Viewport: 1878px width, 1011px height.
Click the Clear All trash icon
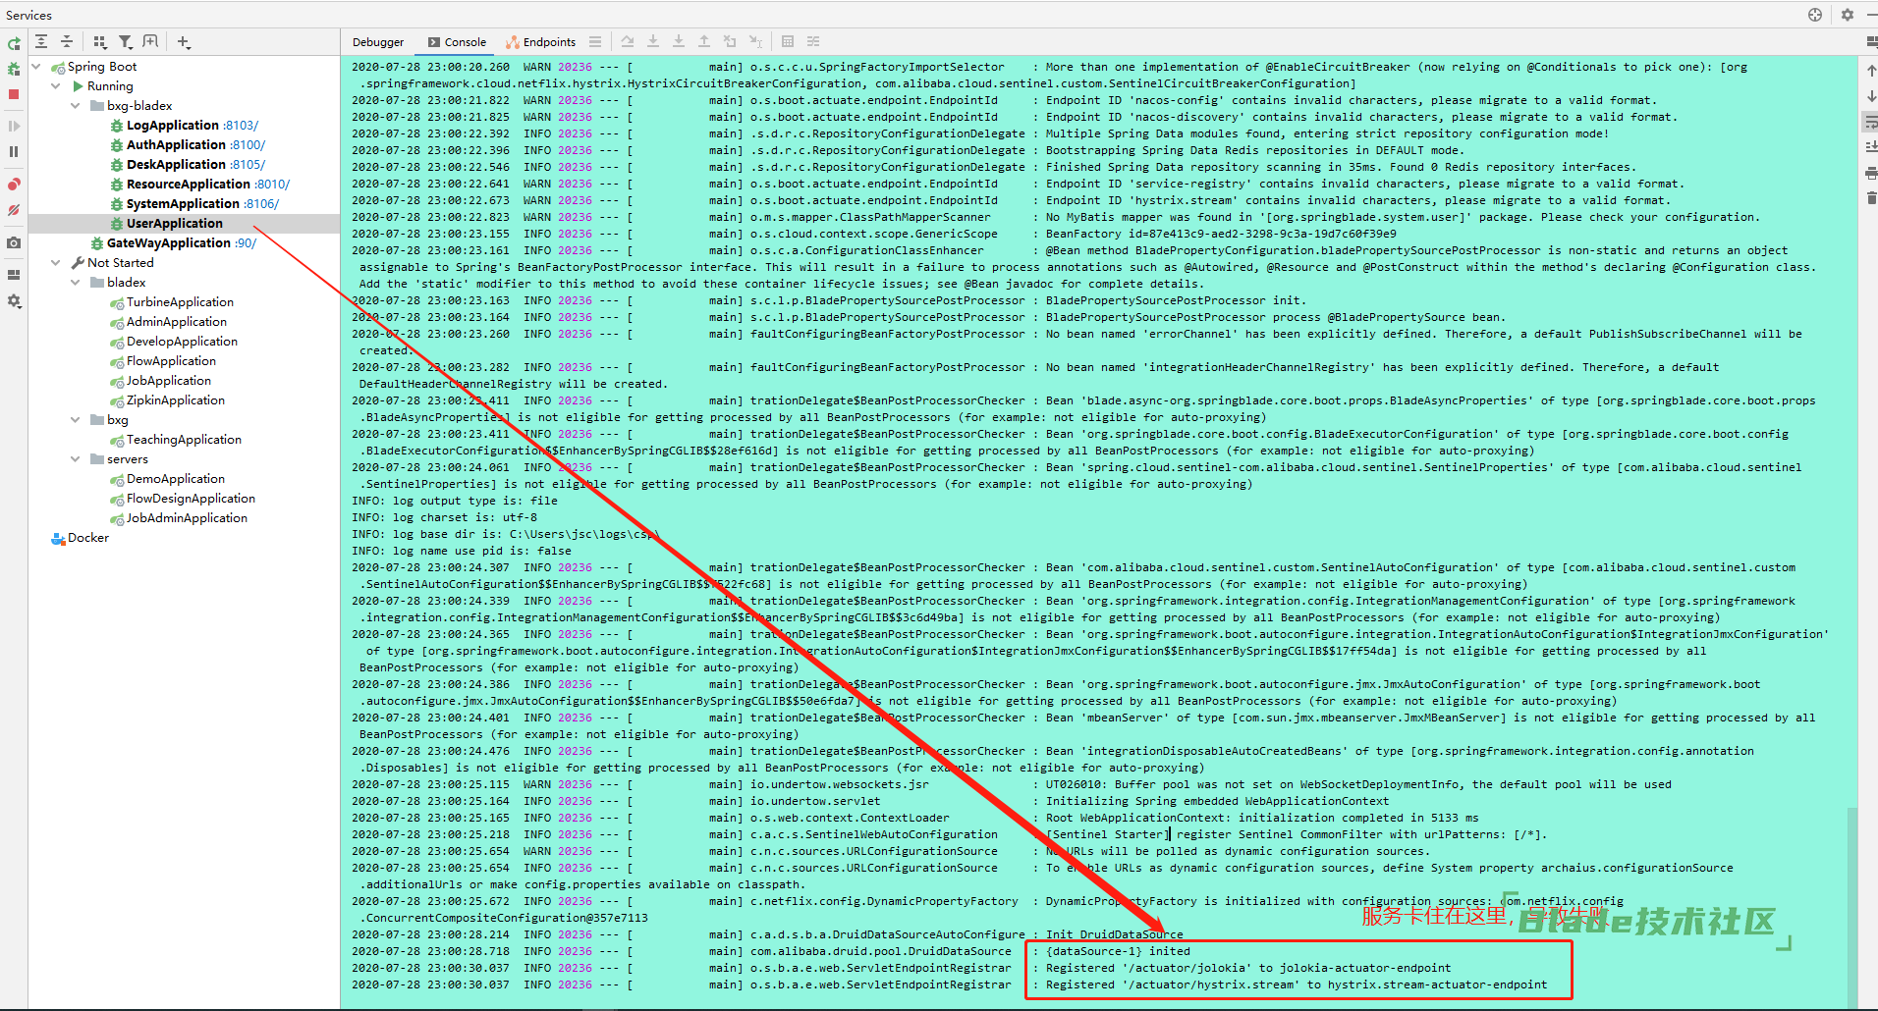pyautogui.click(x=1870, y=198)
